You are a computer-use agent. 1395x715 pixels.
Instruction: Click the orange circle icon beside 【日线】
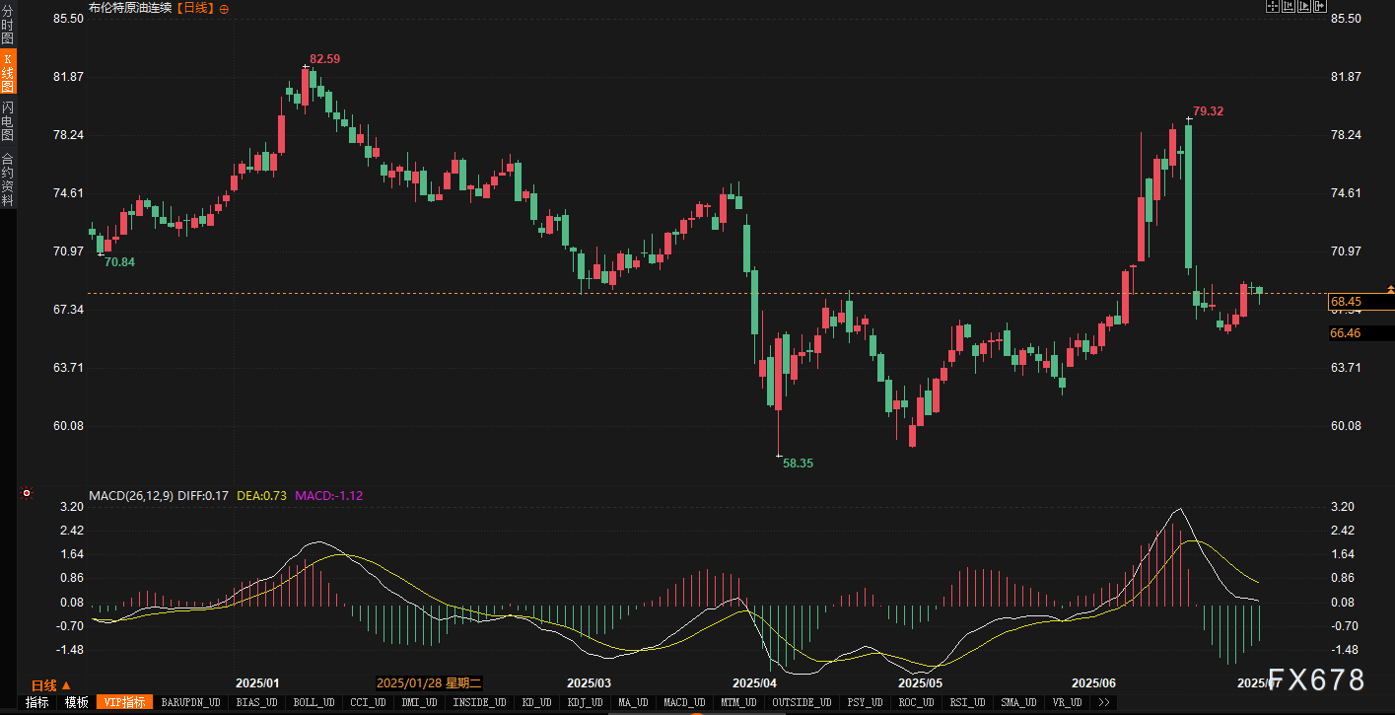coord(224,9)
